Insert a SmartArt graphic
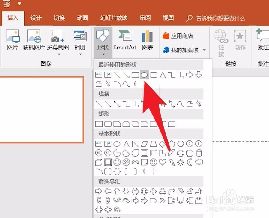The width and height of the screenshot is (269, 218). coord(125,40)
